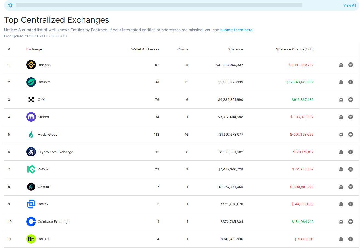Add OKX with the plus icon

pyautogui.click(x=351, y=100)
